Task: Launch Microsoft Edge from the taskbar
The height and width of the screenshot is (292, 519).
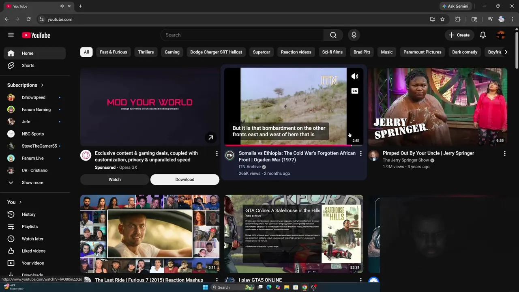Action: (x=269, y=287)
